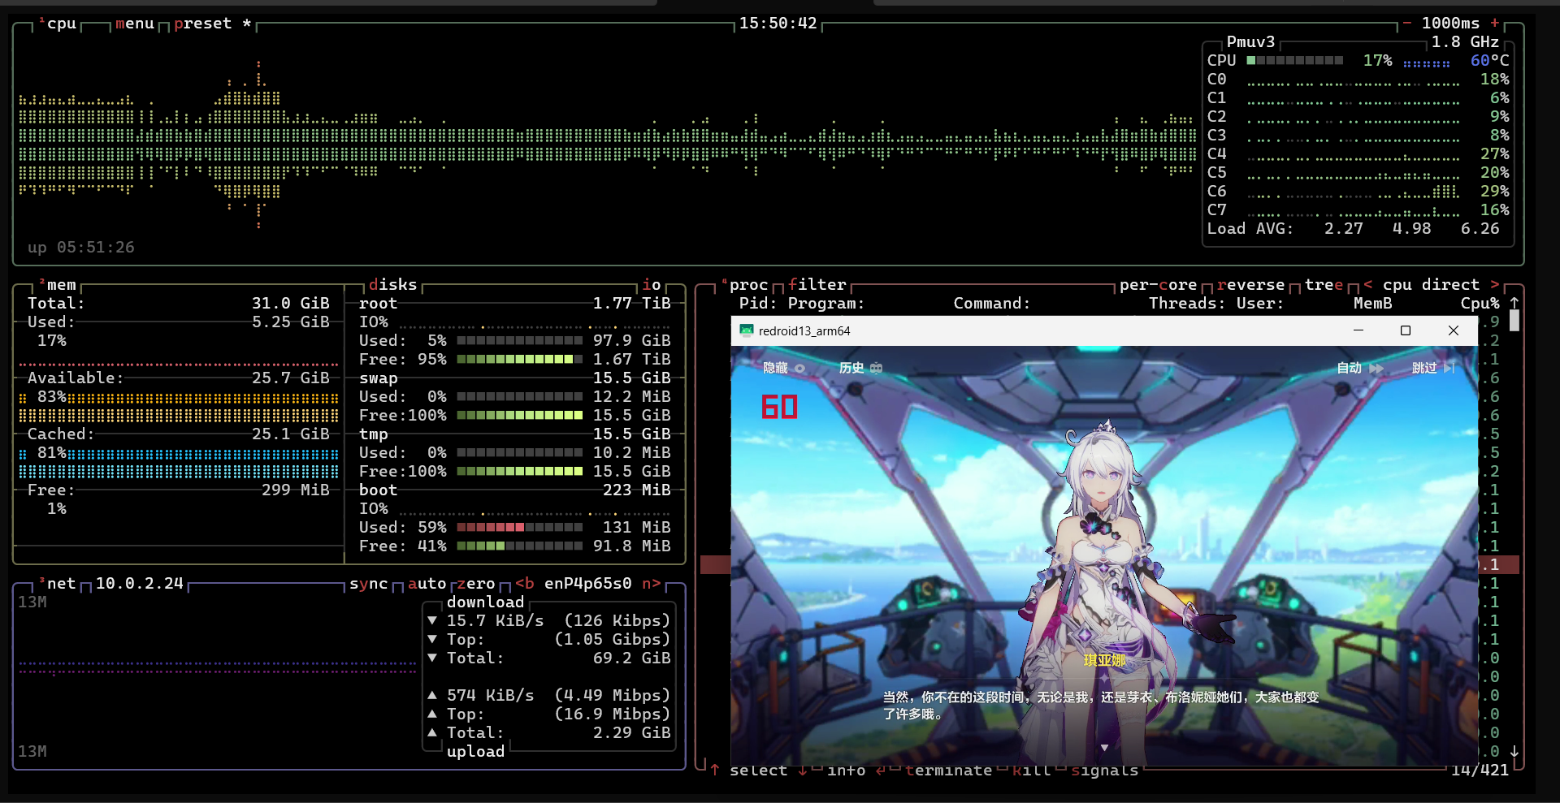Click the C6 core row

pos(1358,191)
